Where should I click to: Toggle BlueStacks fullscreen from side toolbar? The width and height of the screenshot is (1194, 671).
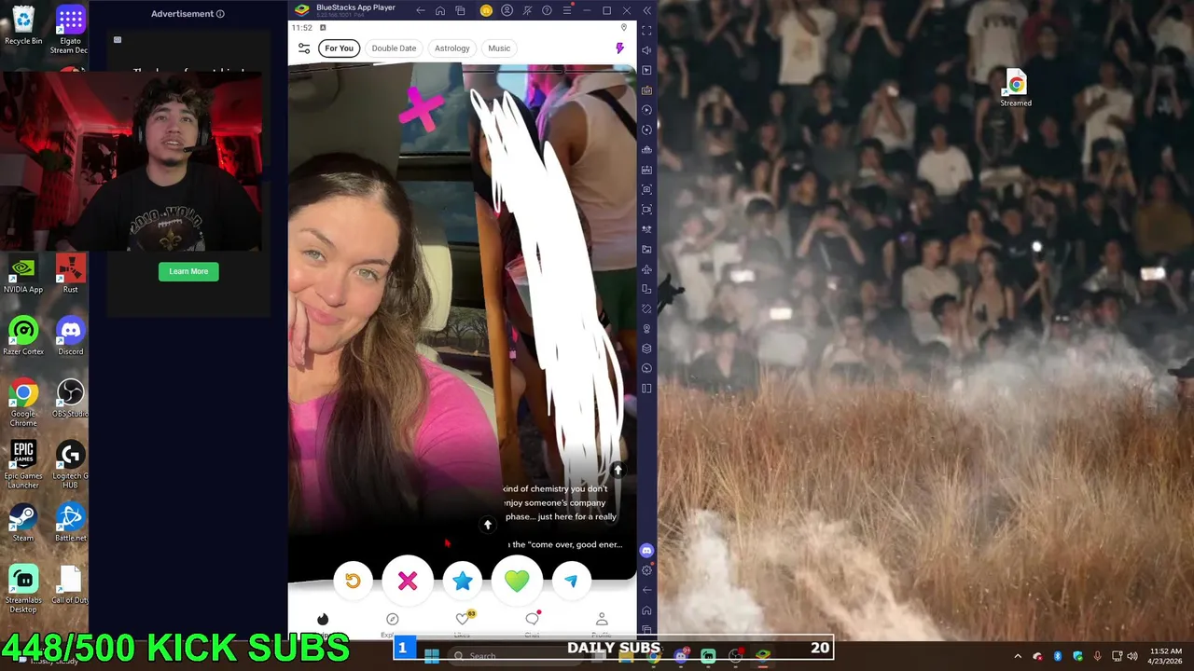pyautogui.click(x=646, y=31)
